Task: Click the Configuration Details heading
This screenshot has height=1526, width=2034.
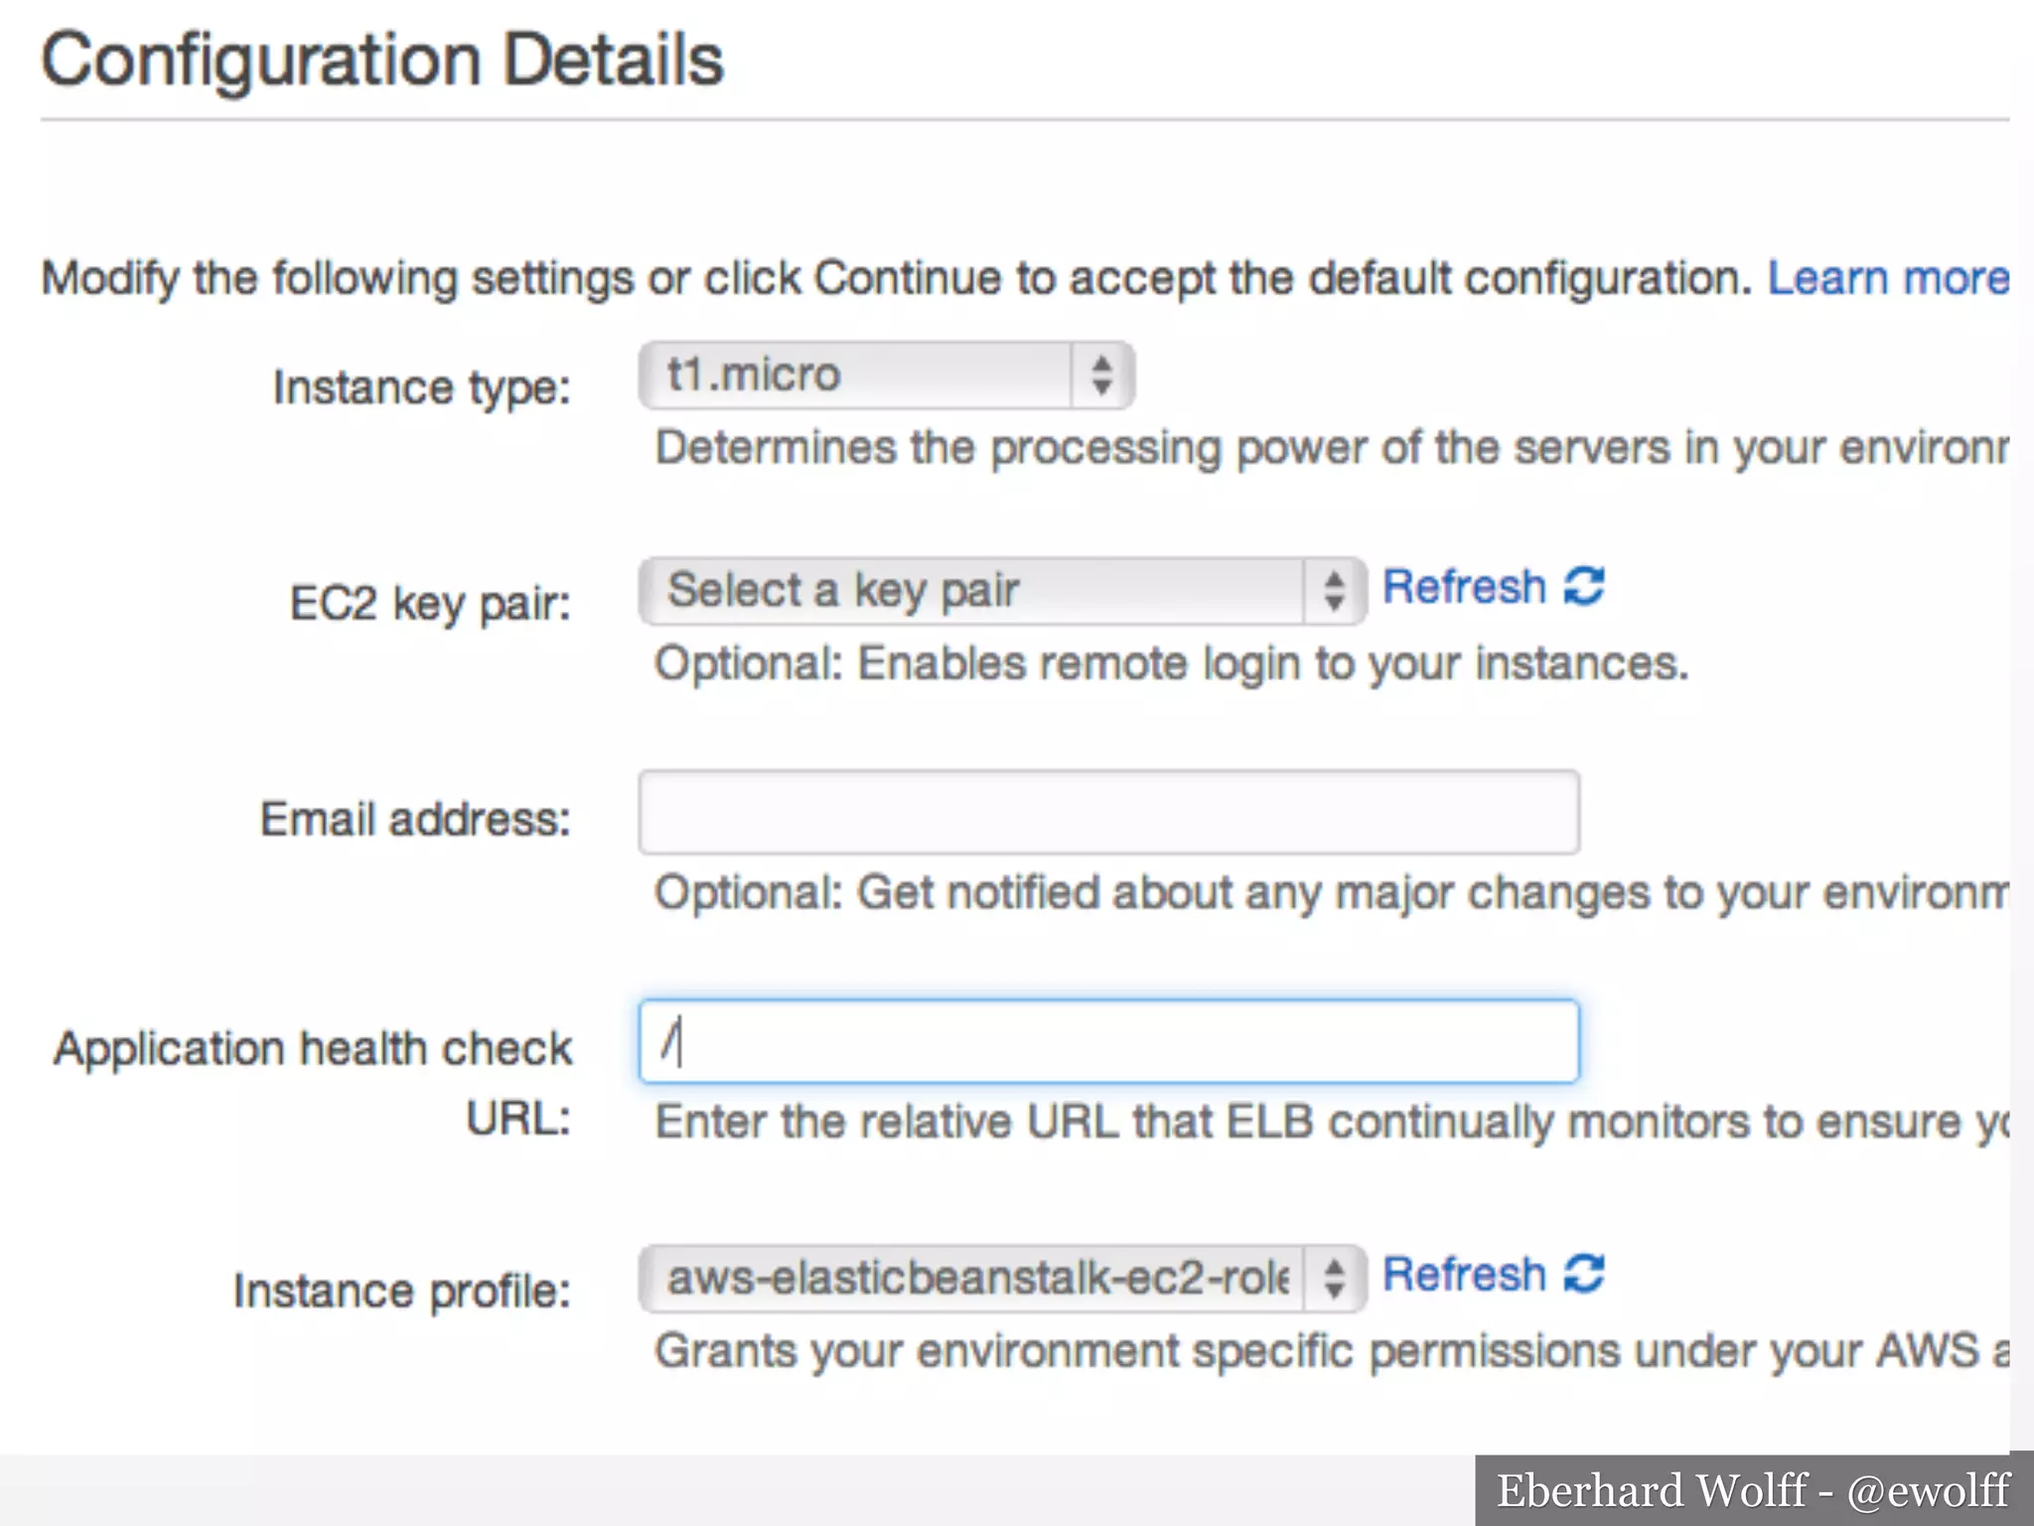Action: 382,60
